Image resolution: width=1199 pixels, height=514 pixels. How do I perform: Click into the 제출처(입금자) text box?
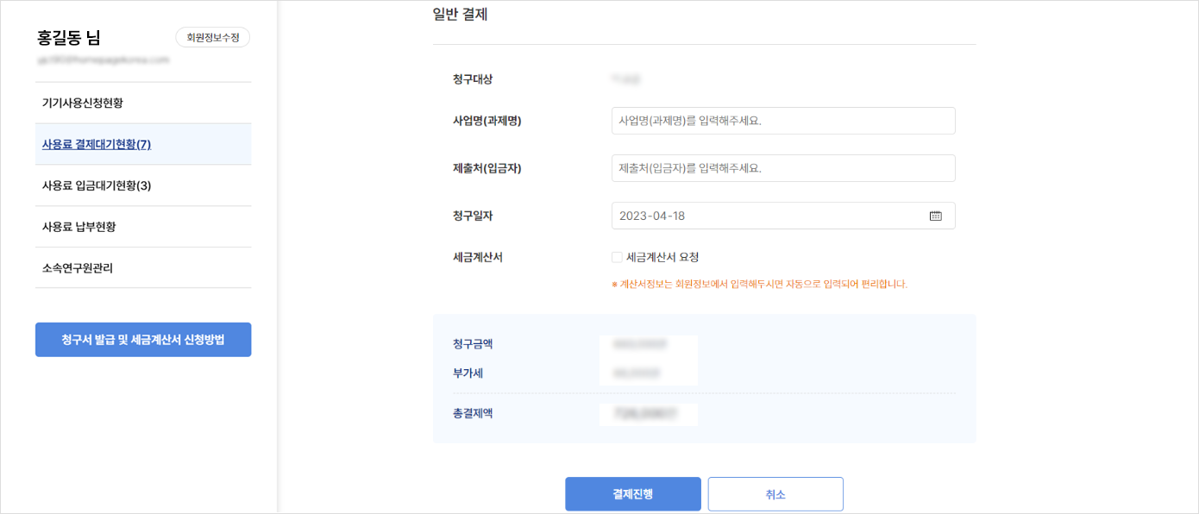pos(782,168)
